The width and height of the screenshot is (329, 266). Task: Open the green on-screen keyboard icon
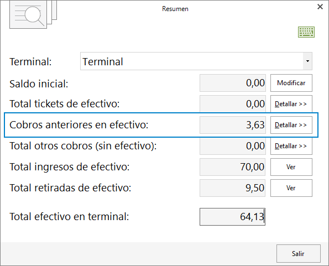[306, 32]
